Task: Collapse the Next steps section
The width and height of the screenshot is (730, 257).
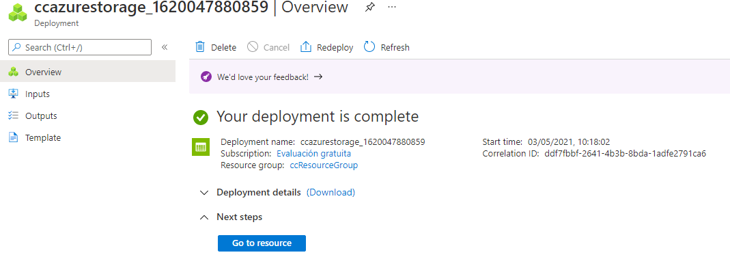Action: coord(203,217)
